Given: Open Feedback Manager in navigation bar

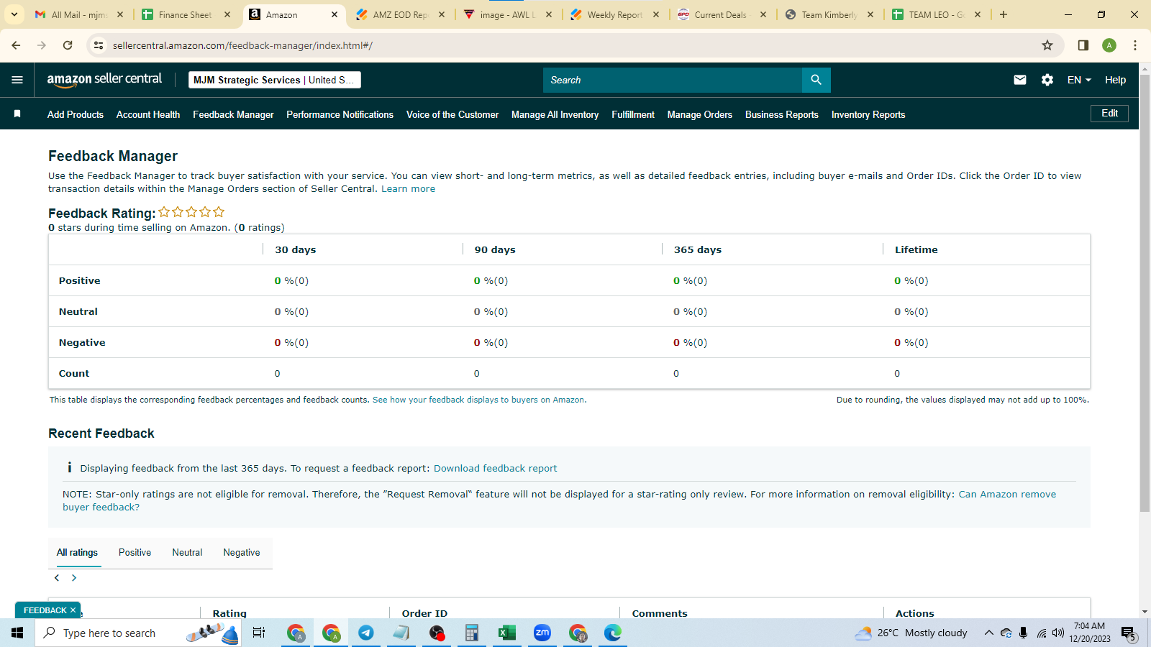Looking at the screenshot, I should tap(233, 114).
